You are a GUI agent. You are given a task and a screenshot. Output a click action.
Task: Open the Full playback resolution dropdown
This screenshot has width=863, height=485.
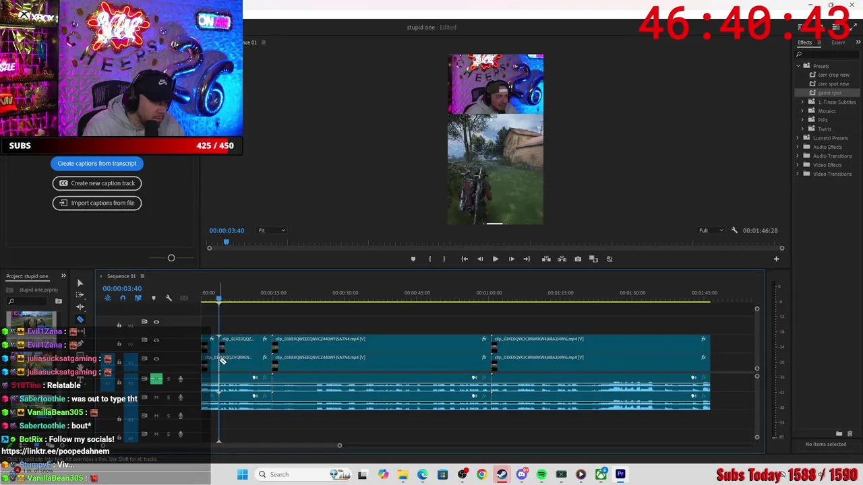(x=711, y=230)
